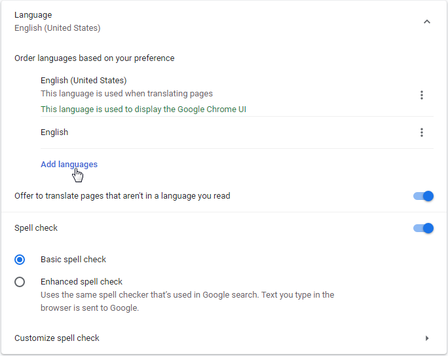Click the 'Basic spell check' label

(73, 260)
